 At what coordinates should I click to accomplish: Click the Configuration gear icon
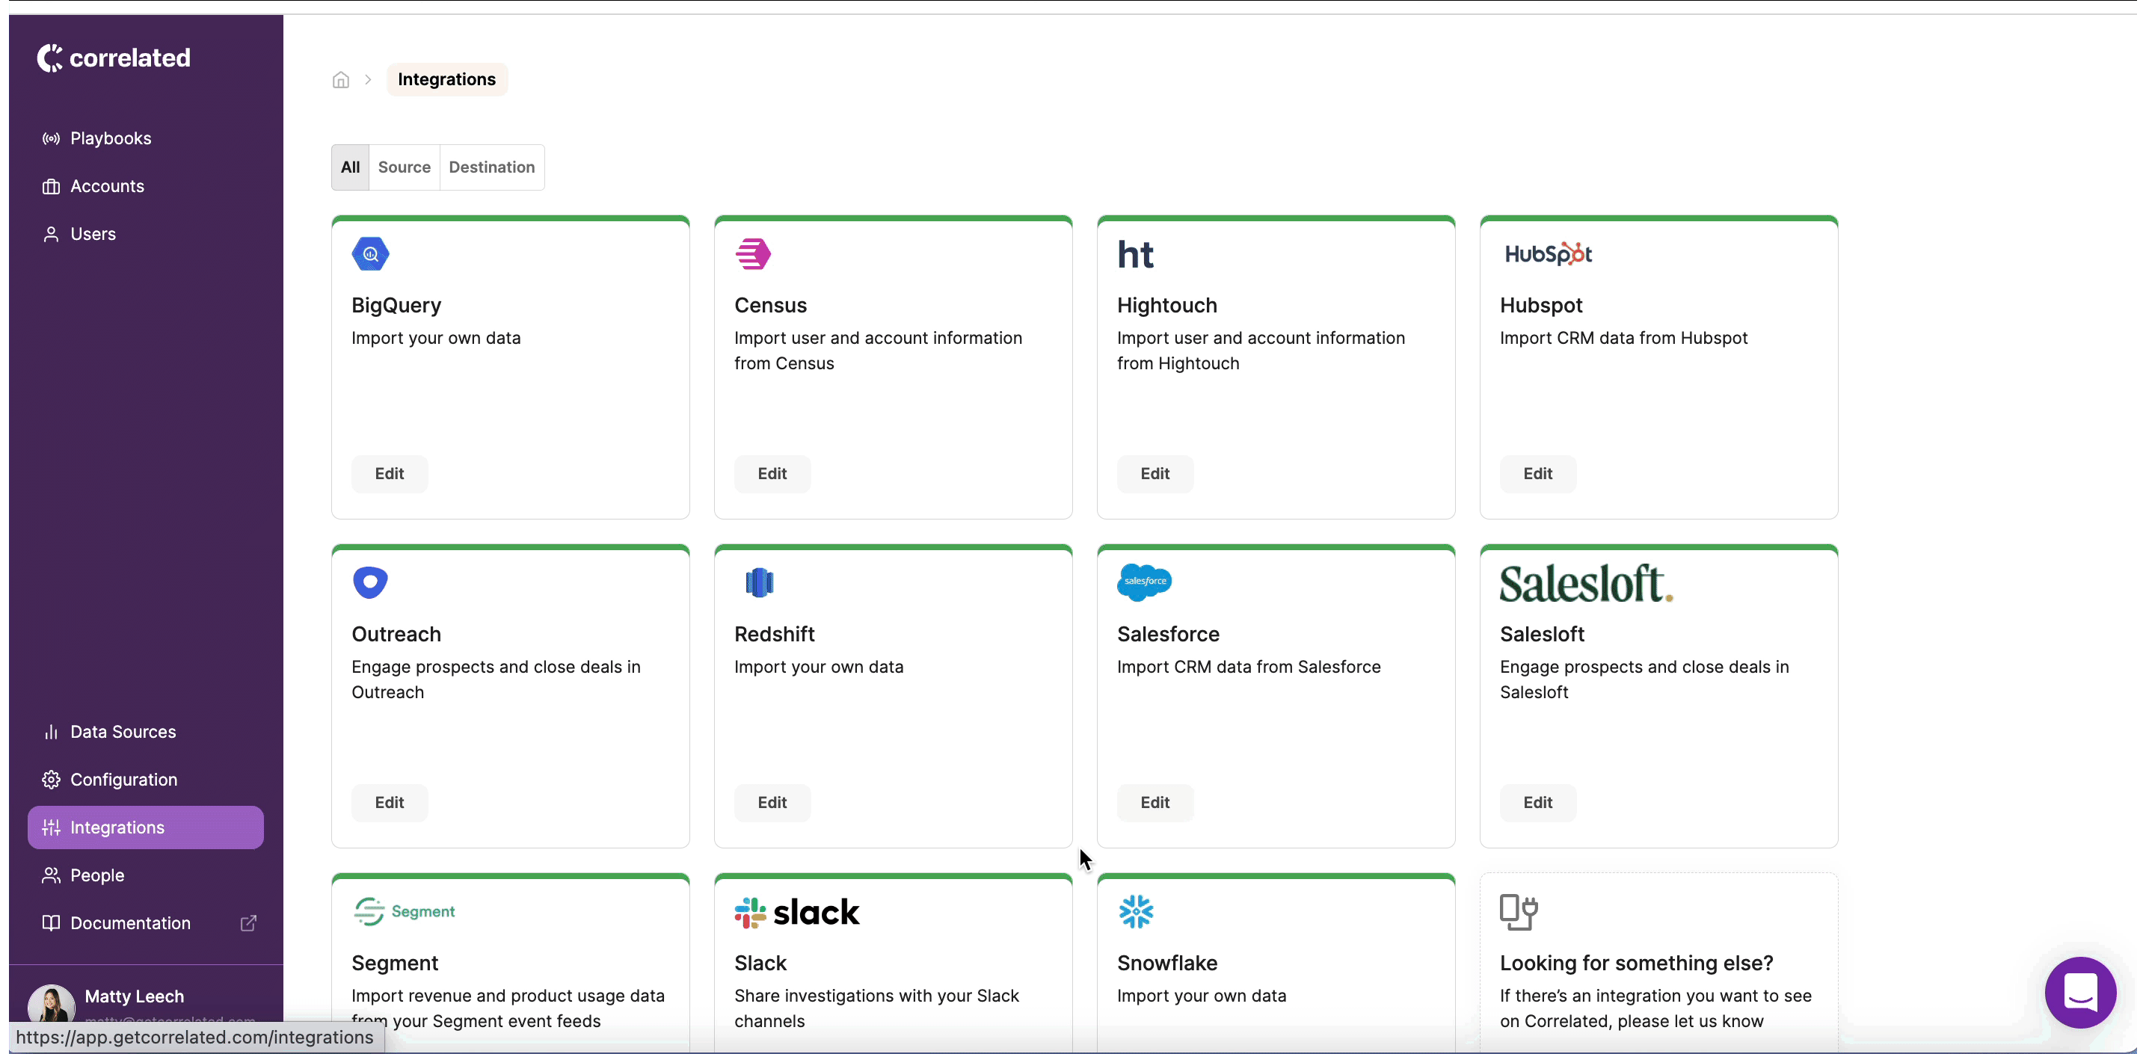(x=51, y=779)
